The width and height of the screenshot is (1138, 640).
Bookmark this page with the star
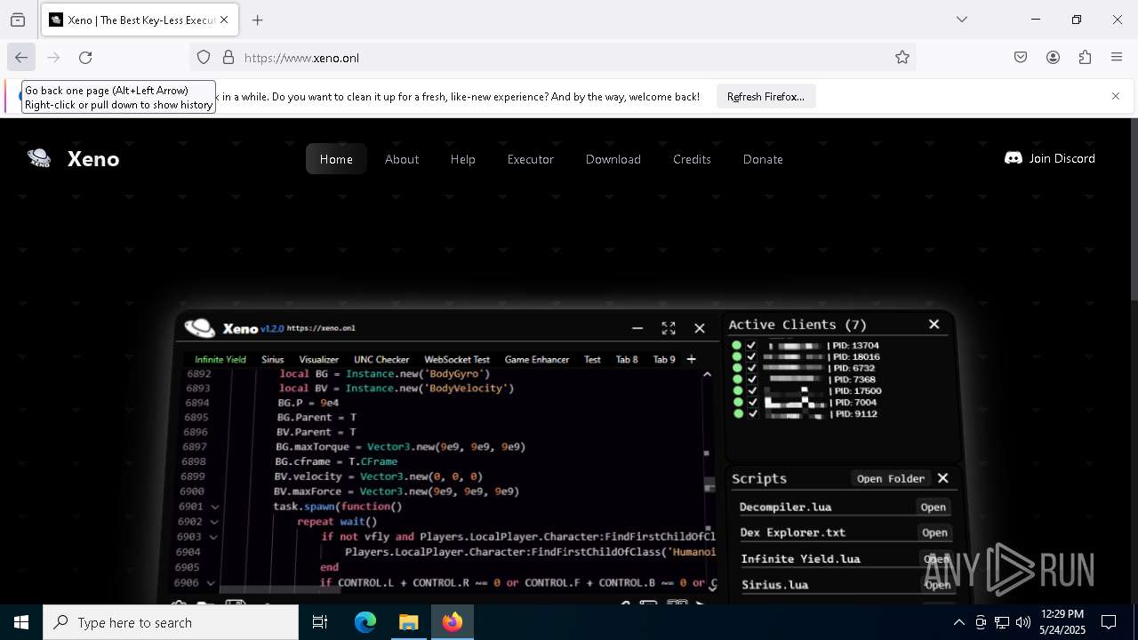[x=902, y=58]
